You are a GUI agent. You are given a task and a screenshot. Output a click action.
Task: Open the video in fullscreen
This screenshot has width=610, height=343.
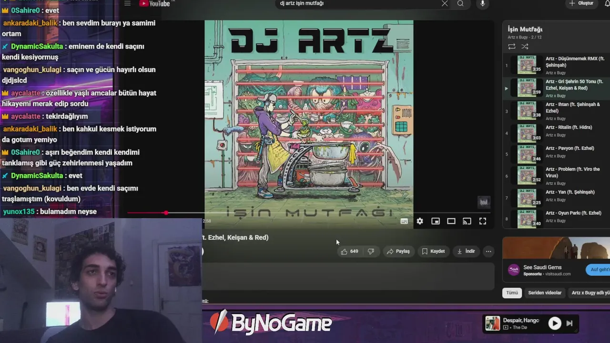coord(483,221)
